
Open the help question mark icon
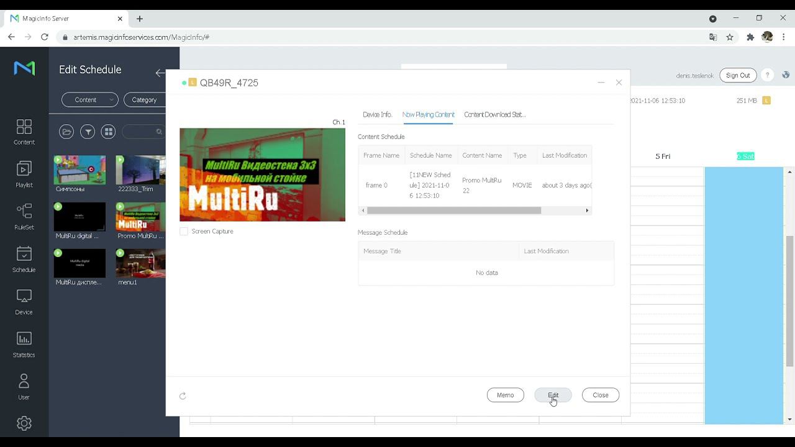point(768,75)
